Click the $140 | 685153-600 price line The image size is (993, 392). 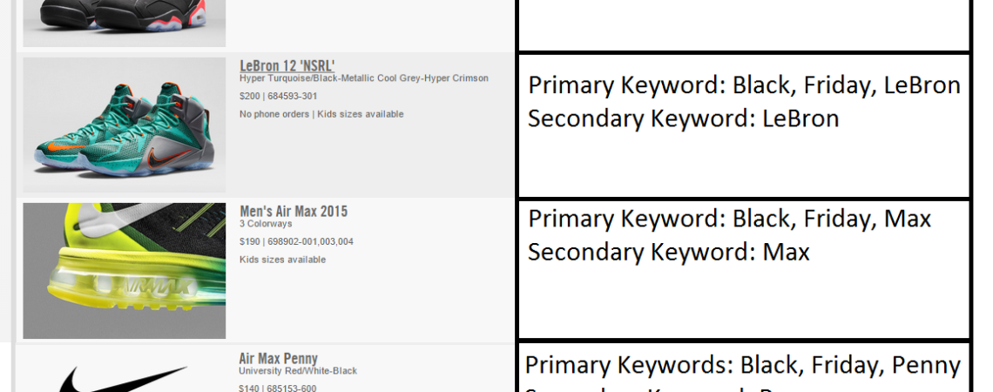(x=278, y=388)
